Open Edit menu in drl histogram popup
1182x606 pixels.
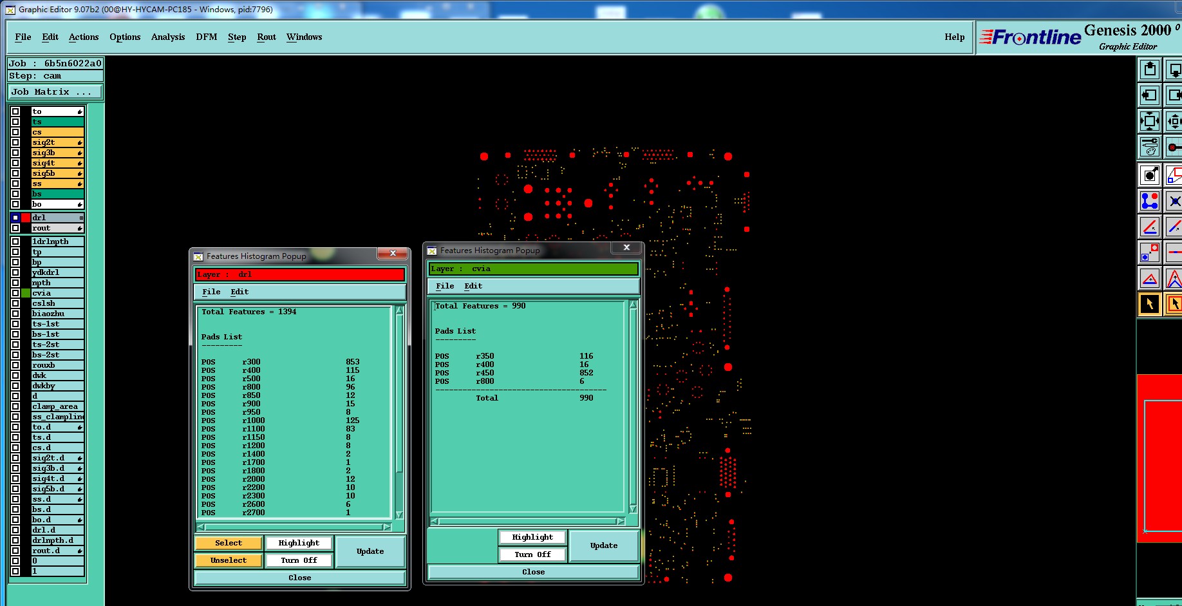(239, 292)
